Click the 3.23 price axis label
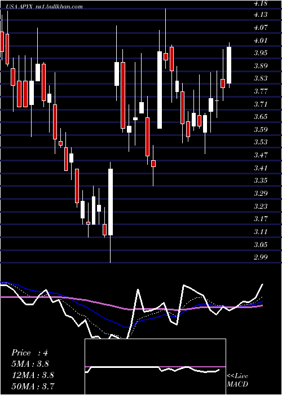The width and height of the screenshot is (282, 395). [261, 206]
